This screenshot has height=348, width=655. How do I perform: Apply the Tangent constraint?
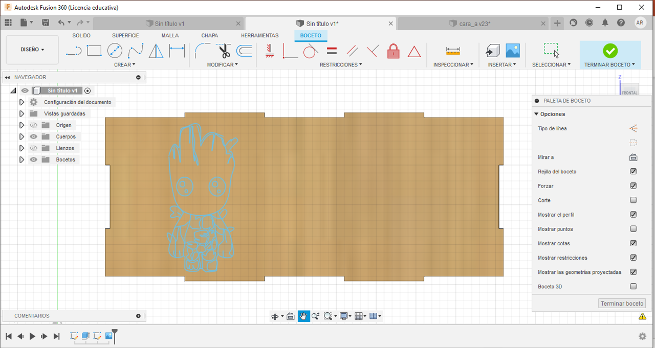(x=311, y=51)
